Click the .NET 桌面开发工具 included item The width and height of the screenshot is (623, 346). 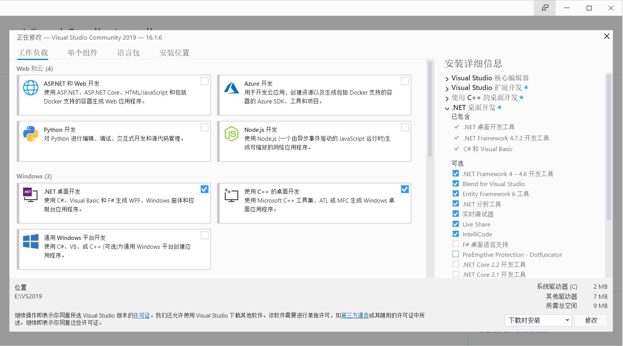coord(489,127)
